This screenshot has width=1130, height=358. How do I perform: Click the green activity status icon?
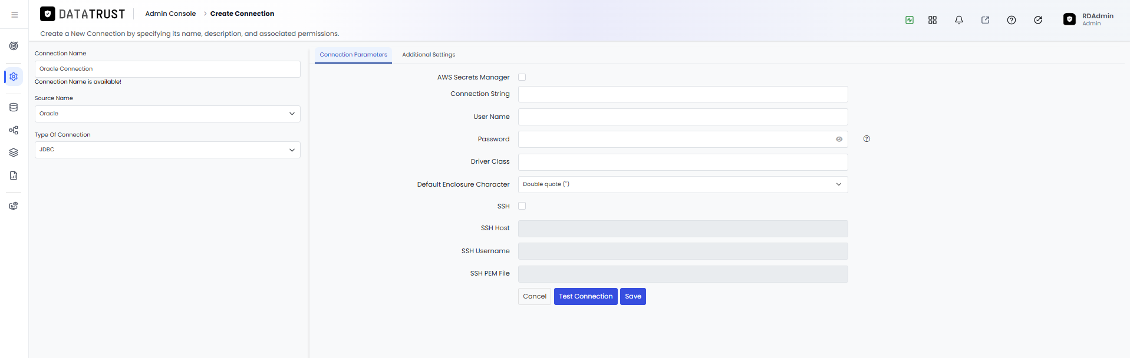pyautogui.click(x=910, y=20)
